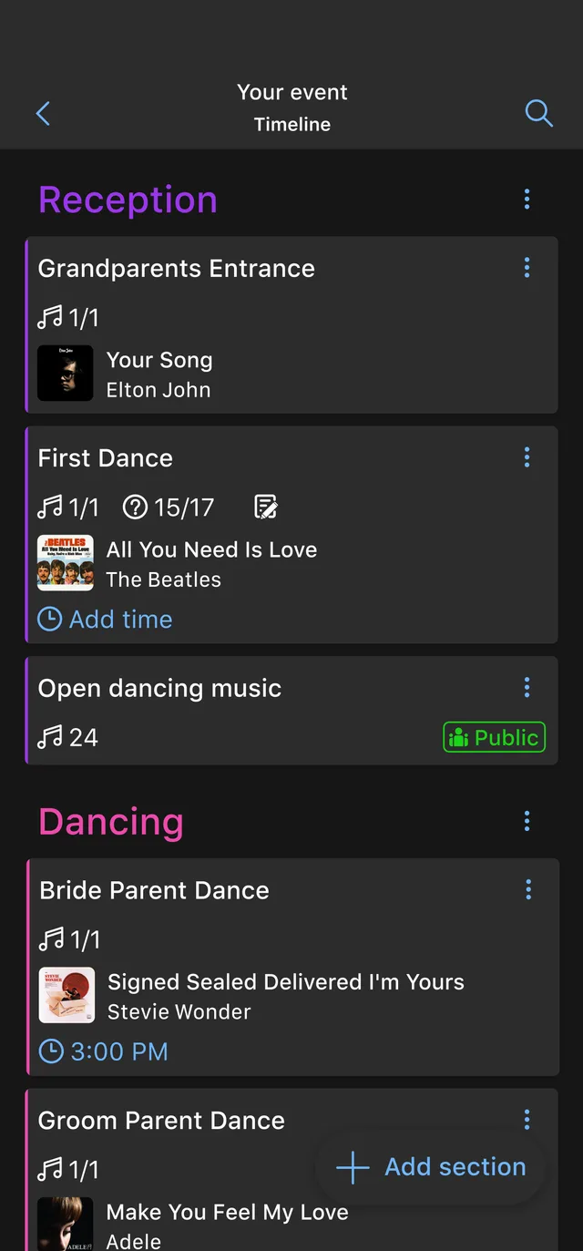The height and width of the screenshot is (1251, 583).
Task: Tap the notes icon in First Dance
Action: [x=265, y=507]
